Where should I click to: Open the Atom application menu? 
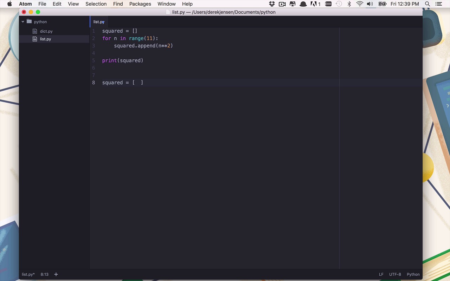(25, 4)
